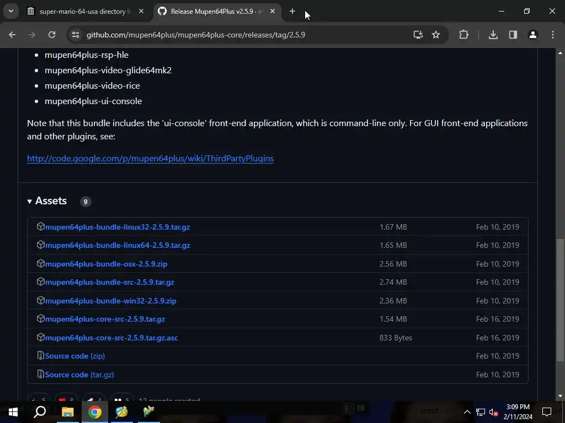The height and width of the screenshot is (423, 565).
Task: Bookmark this page with the star icon
Action: coord(436,35)
